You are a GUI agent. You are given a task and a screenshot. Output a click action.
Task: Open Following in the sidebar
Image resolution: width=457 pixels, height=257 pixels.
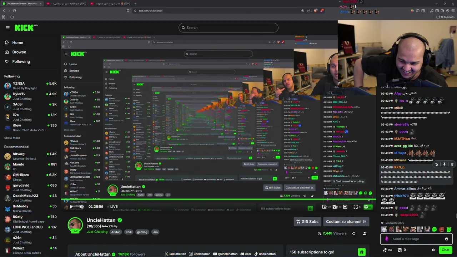(17, 61)
